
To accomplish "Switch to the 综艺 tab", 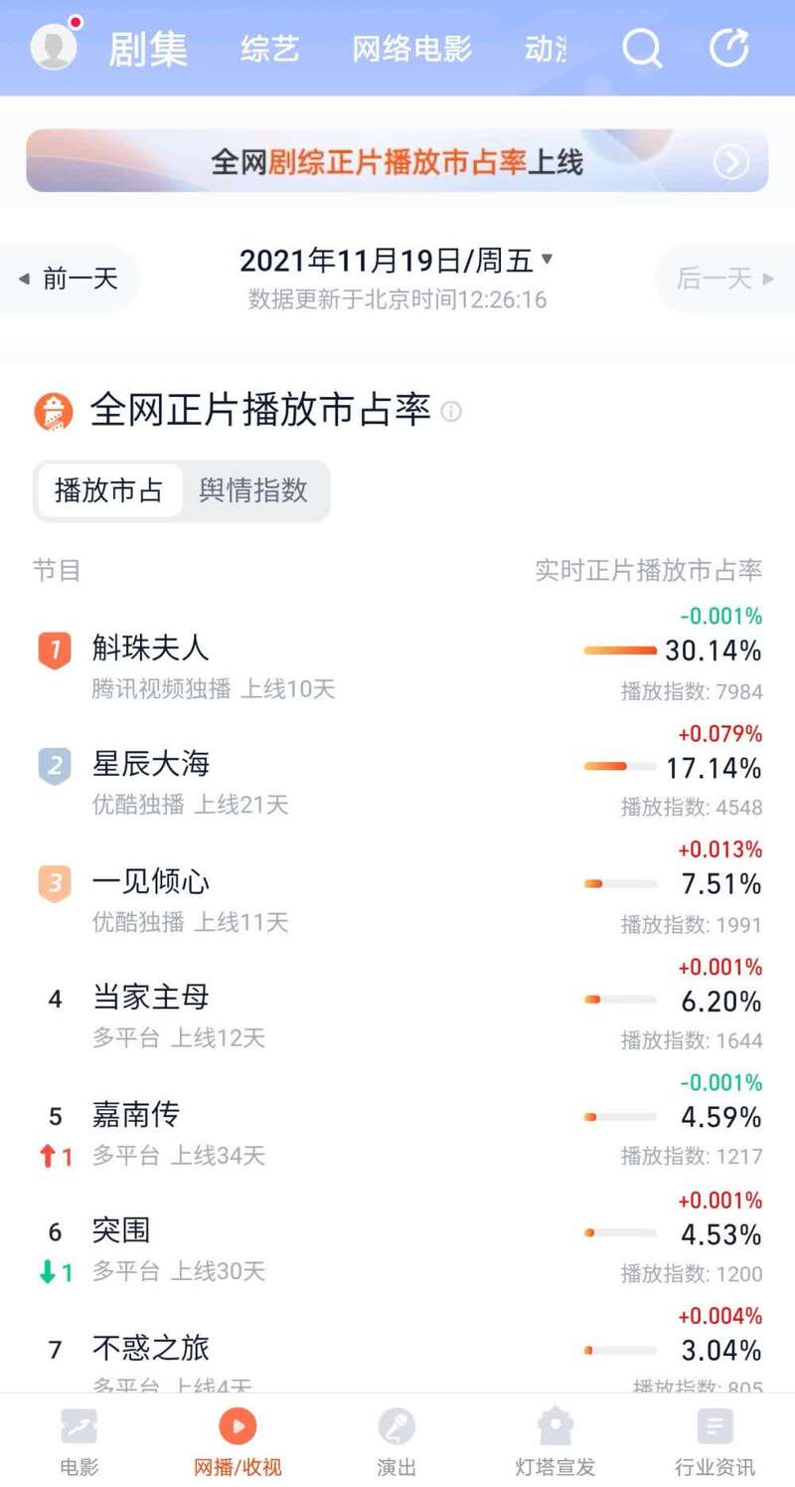I will 269,49.
